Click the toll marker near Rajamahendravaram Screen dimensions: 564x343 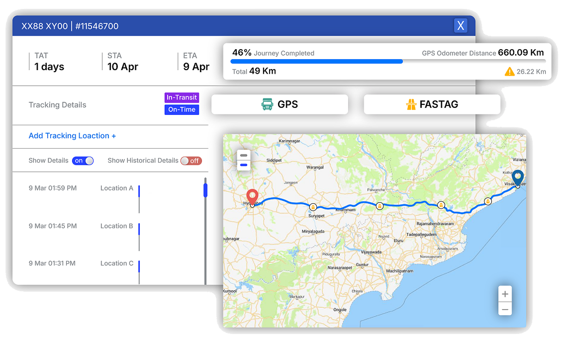tap(441, 205)
